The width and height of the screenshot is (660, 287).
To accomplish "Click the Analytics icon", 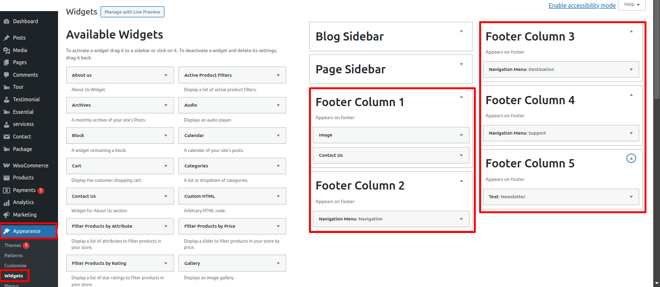I will click(x=7, y=202).
